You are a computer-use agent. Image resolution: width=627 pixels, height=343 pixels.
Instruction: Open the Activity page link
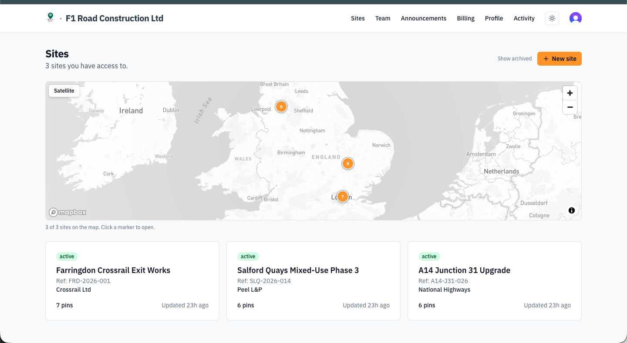524,18
